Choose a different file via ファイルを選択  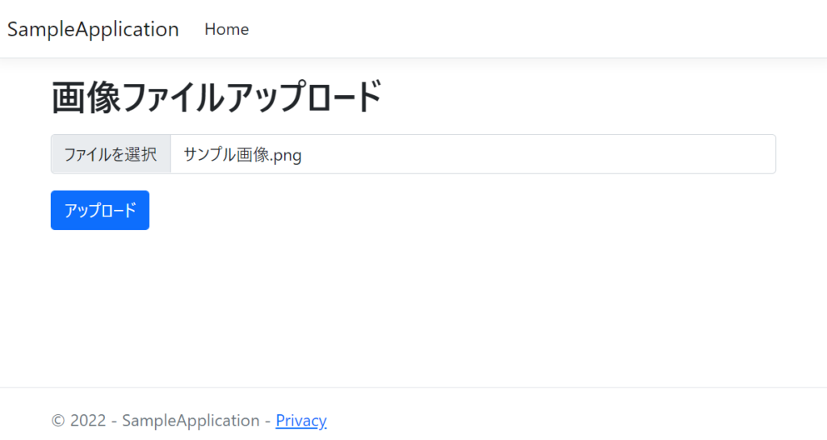111,154
